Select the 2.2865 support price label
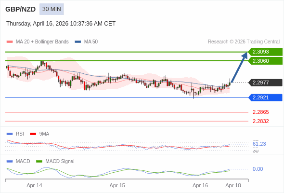This screenshot has width=284, height=193. (x=260, y=112)
